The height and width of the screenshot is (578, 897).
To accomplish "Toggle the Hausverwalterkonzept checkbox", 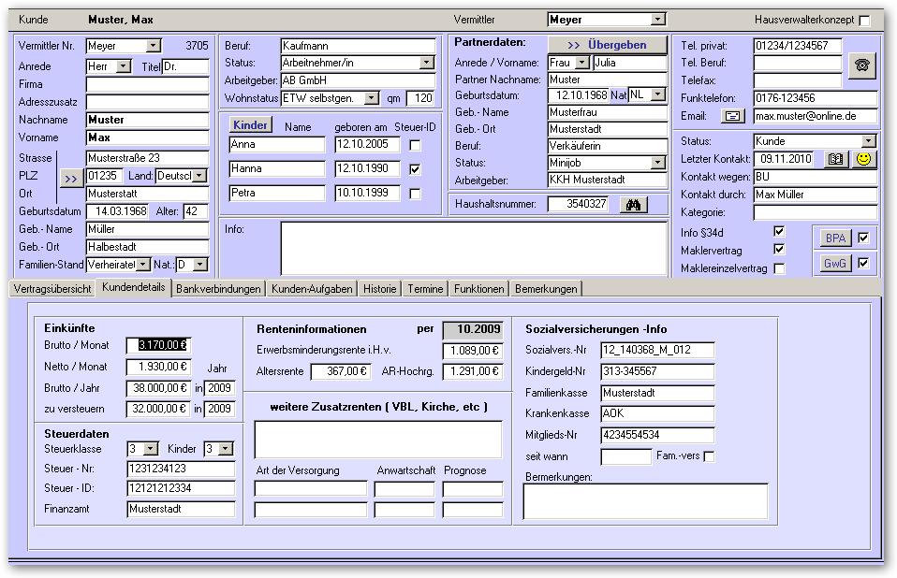I will pyautogui.click(x=864, y=20).
